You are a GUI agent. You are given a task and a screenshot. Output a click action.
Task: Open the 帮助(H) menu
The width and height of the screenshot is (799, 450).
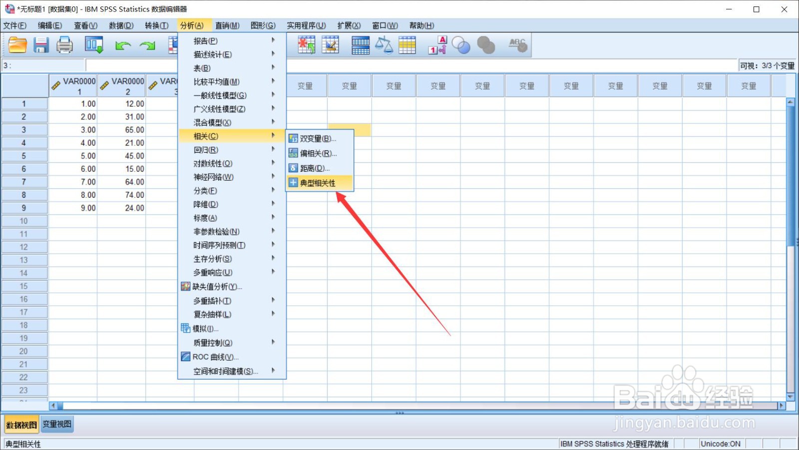421,25
